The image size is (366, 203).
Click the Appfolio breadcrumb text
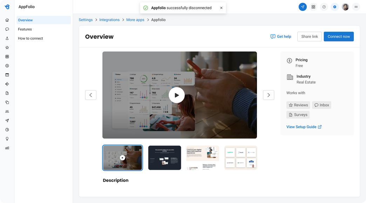[x=158, y=20]
